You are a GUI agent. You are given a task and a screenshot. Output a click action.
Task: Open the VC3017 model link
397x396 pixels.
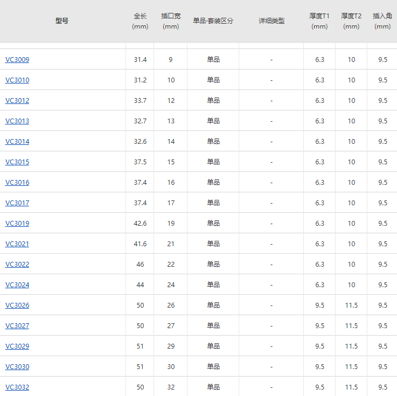tap(17, 203)
